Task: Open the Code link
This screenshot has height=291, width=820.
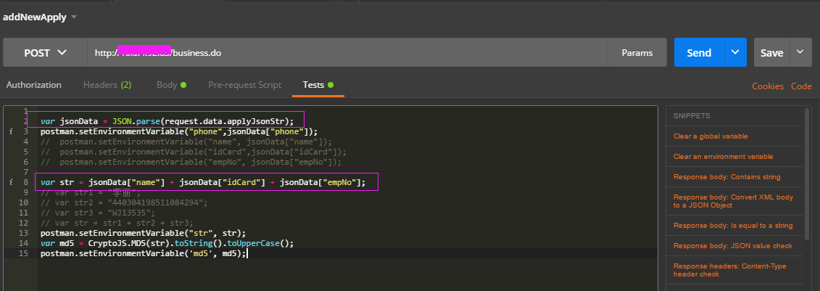Action: coord(801,86)
